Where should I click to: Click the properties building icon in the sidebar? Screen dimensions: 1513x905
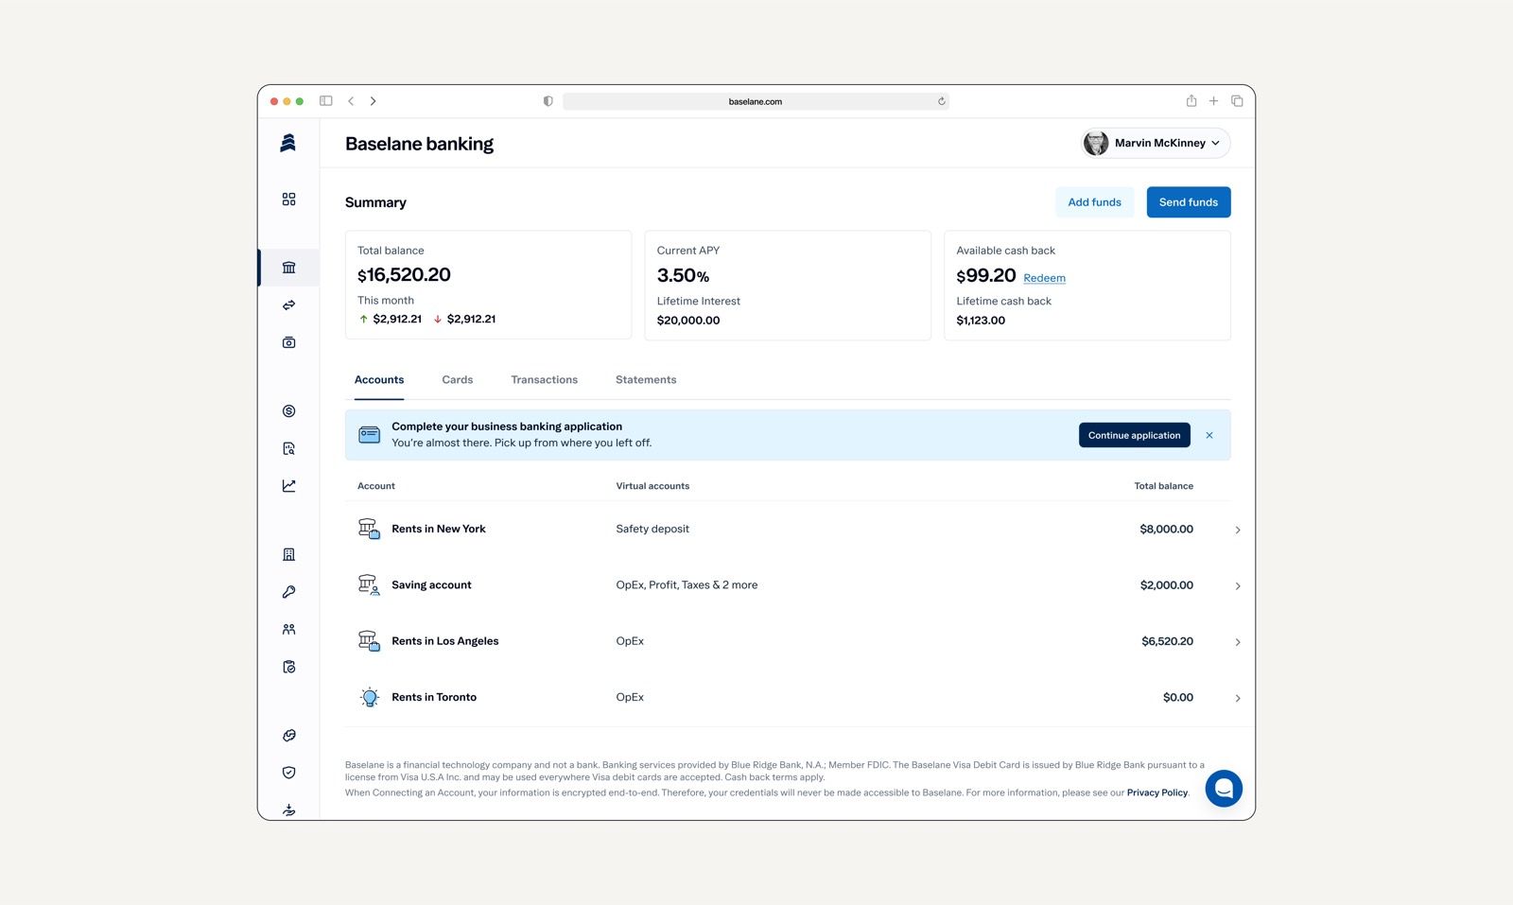(288, 555)
